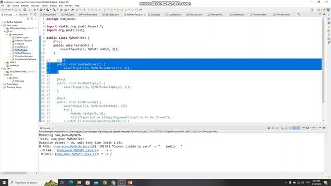This screenshot has width=331, height=186.
Task: Terminate the running console process
Action: point(269,128)
